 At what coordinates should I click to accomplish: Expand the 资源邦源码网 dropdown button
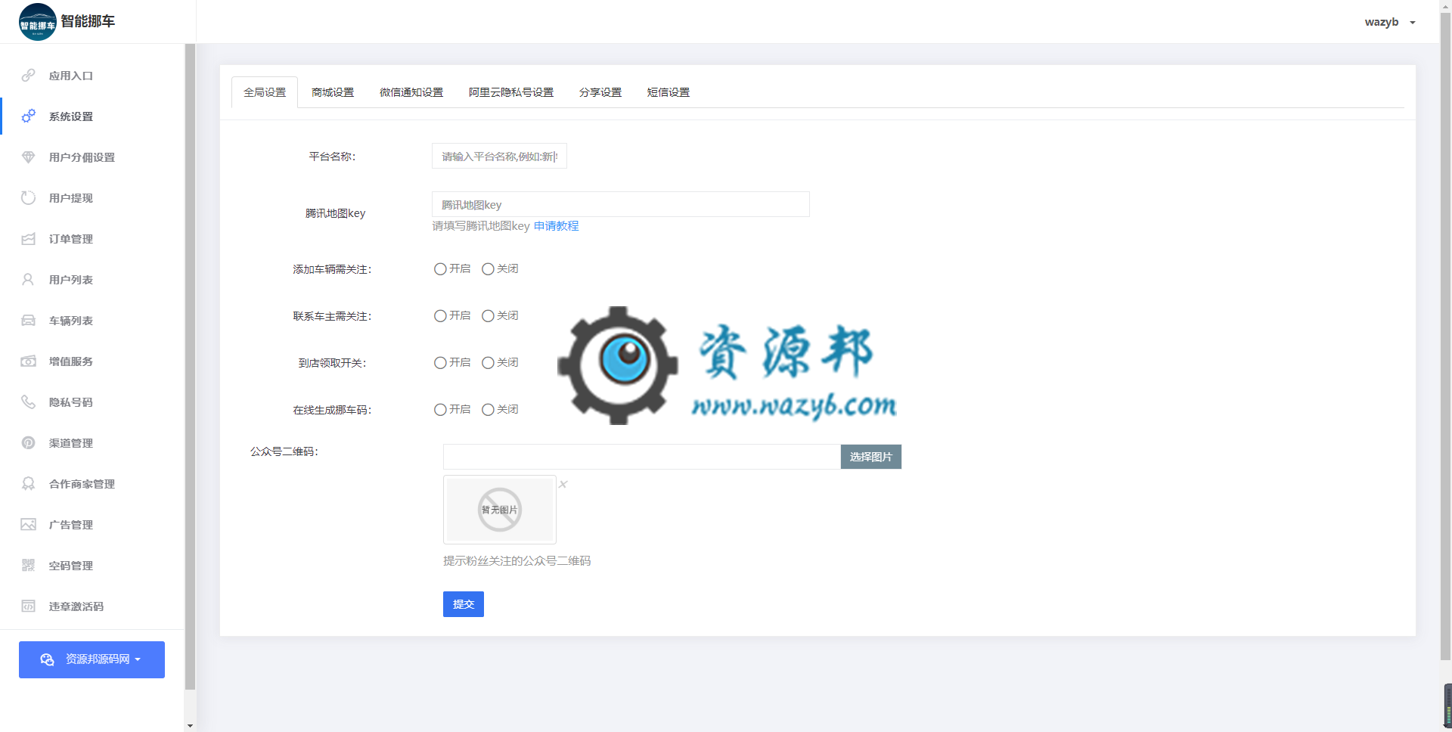[92, 659]
